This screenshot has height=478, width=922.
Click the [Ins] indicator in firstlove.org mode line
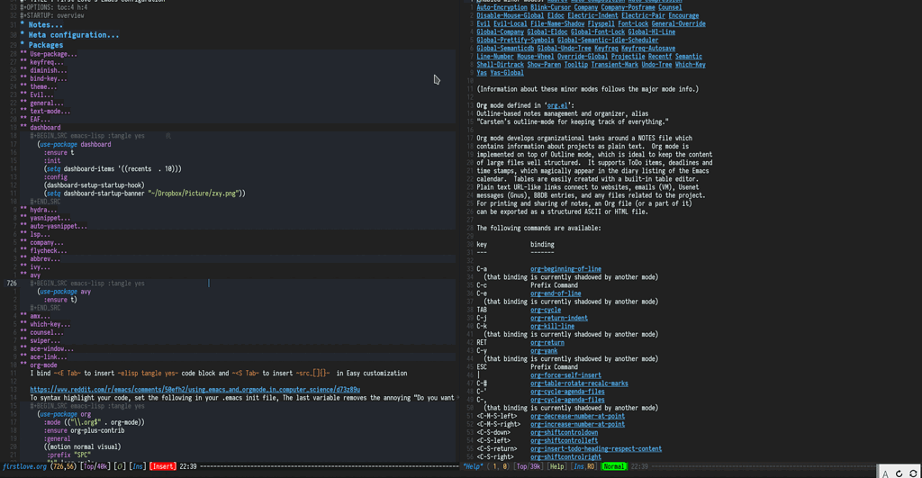(x=138, y=466)
